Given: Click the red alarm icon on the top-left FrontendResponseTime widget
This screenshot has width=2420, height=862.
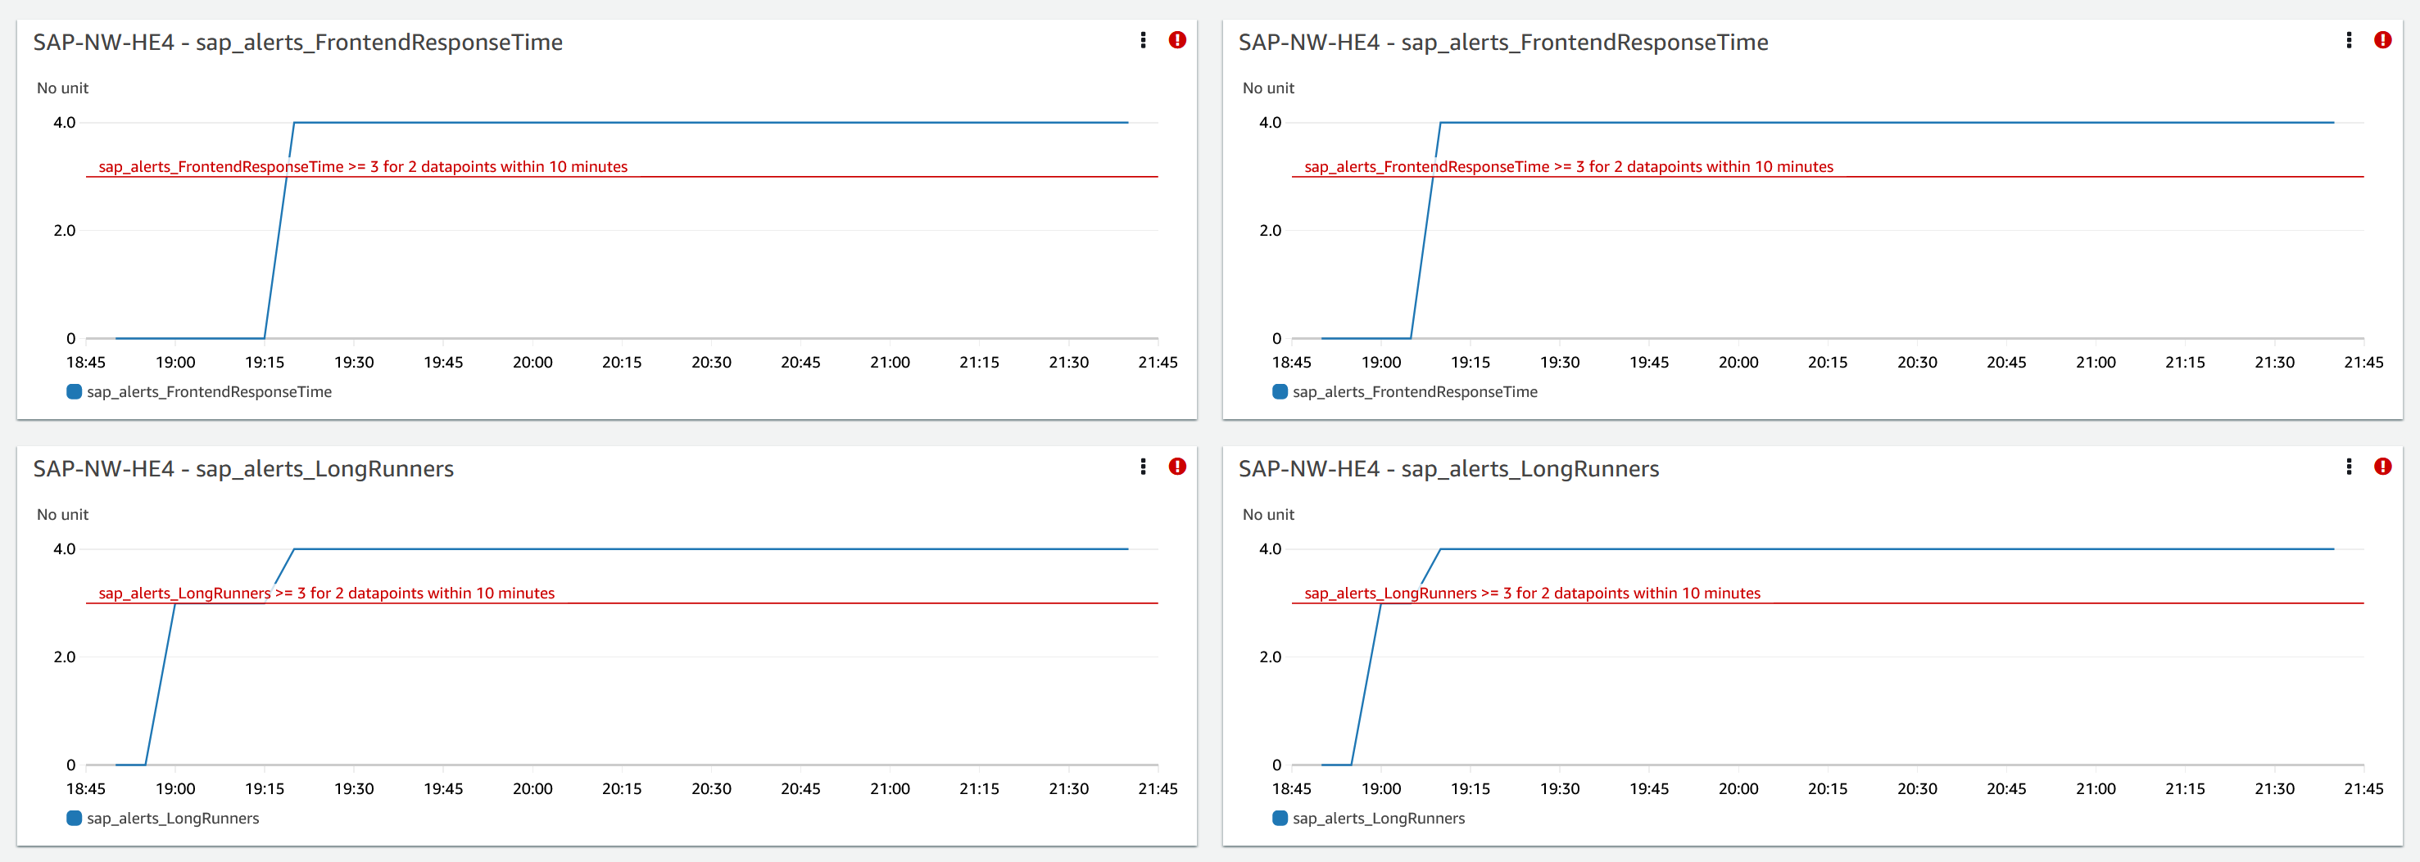Looking at the screenshot, I should tap(1177, 40).
